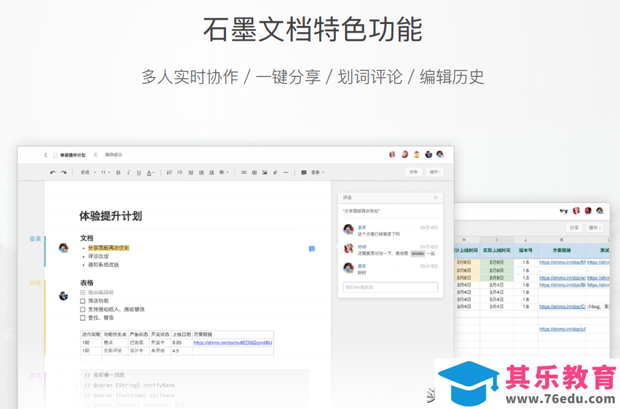Click the 方案链接 header cell in spreadsheet
The width and height of the screenshot is (620, 409).
561,251
